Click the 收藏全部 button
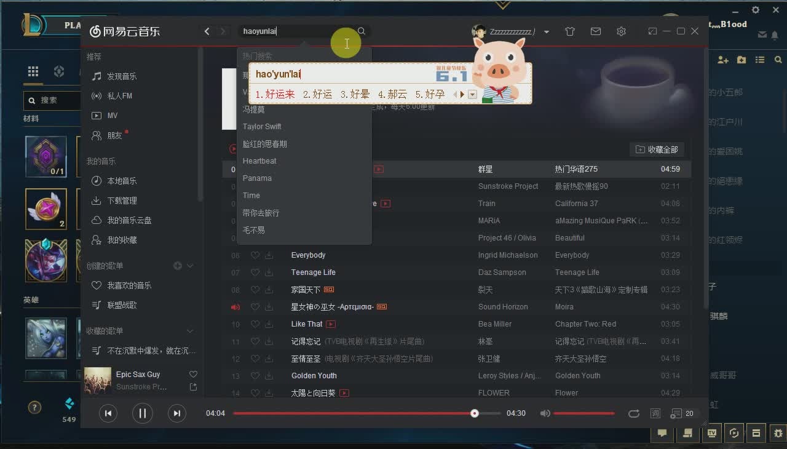This screenshot has width=787, height=449. click(657, 149)
